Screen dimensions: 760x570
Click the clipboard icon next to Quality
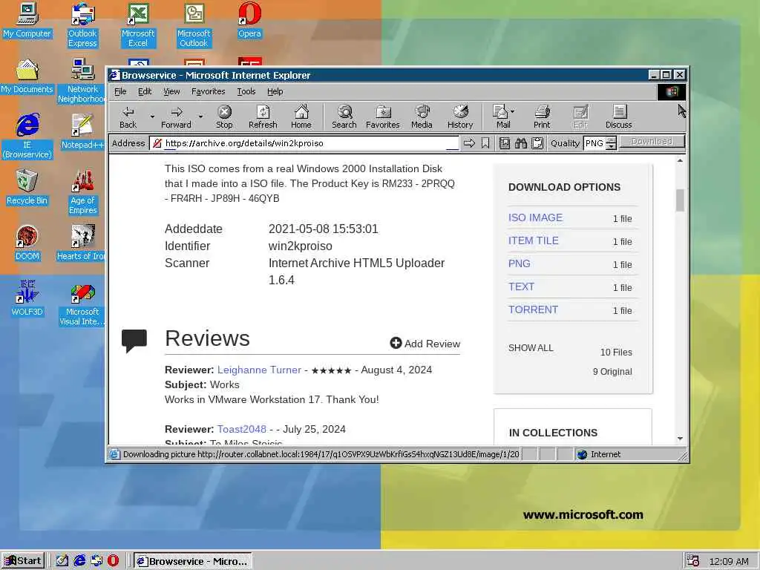pyautogui.click(x=537, y=143)
